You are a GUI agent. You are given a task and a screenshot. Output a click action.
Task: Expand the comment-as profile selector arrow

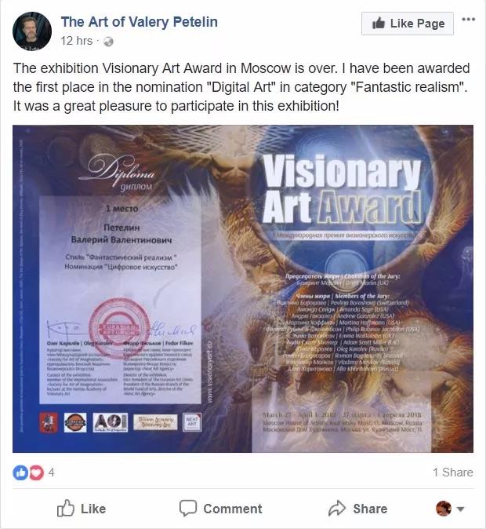click(x=460, y=509)
